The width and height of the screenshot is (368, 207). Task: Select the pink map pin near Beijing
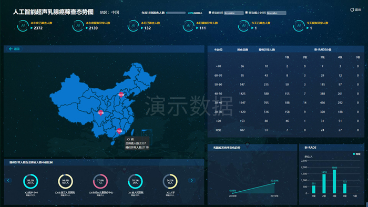(x=121, y=95)
